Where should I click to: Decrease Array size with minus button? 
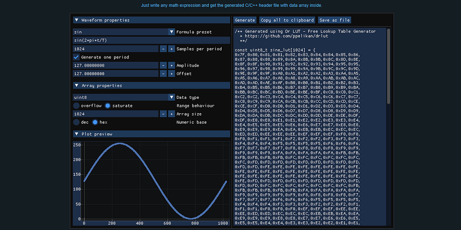[x=163, y=114]
